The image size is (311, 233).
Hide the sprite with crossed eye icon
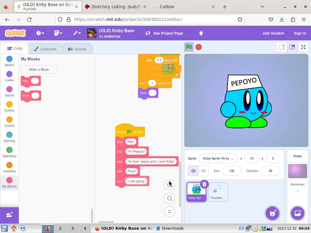203,171
